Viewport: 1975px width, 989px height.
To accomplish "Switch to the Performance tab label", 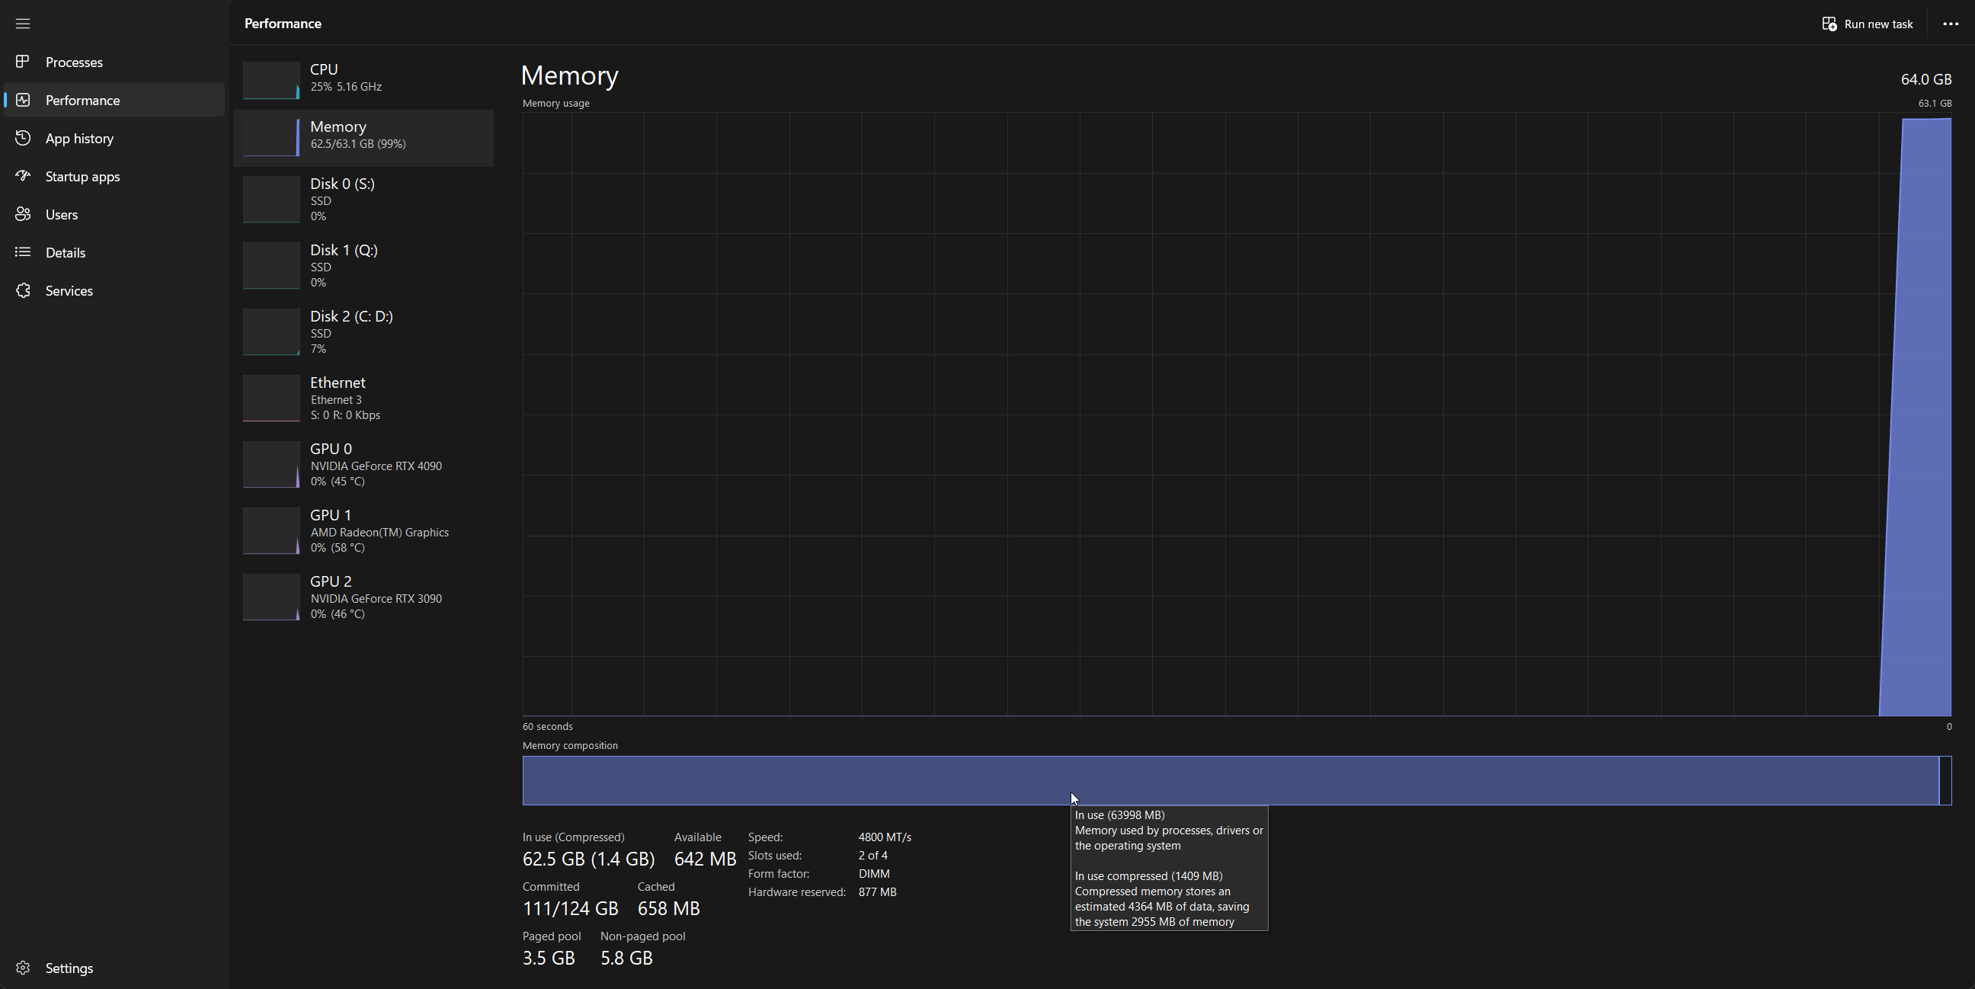I will click(82, 101).
